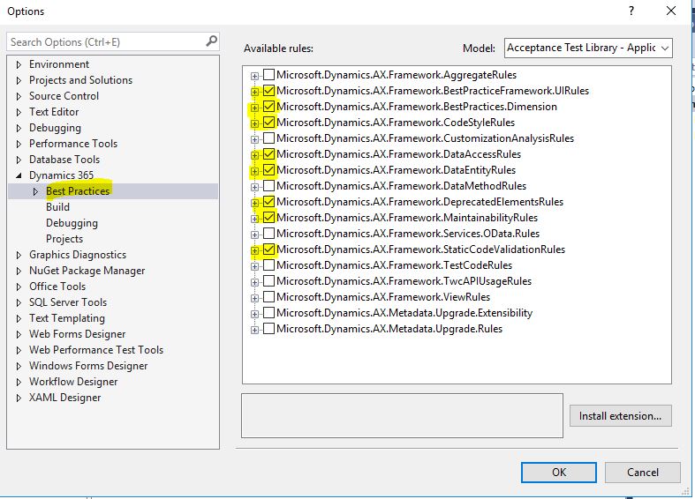The width and height of the screenshot is (695, 499).
Task: Select Web Performance Test Tools
Action: [x=96, y=350]
